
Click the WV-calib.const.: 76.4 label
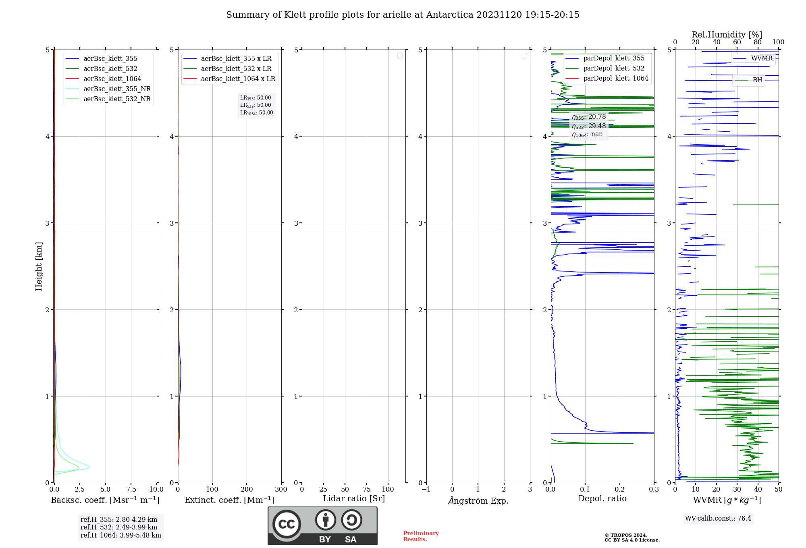[718, 519]
